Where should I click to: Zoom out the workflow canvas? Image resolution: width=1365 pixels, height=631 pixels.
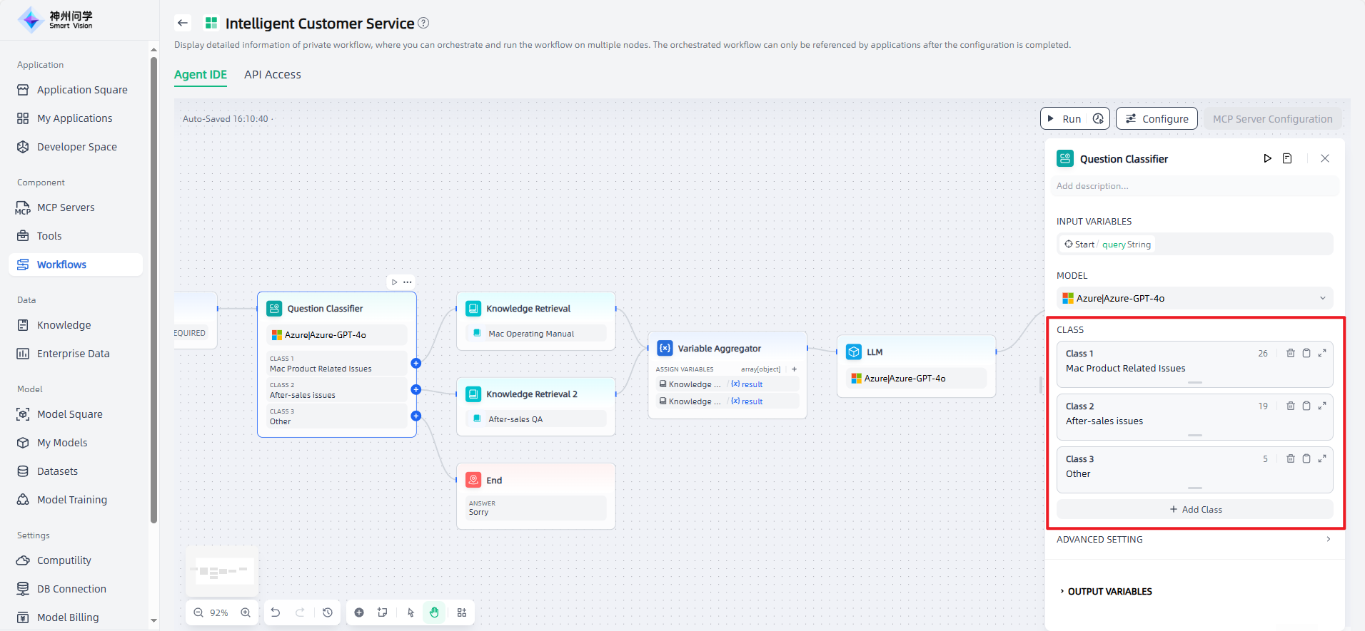click(198, 612)
